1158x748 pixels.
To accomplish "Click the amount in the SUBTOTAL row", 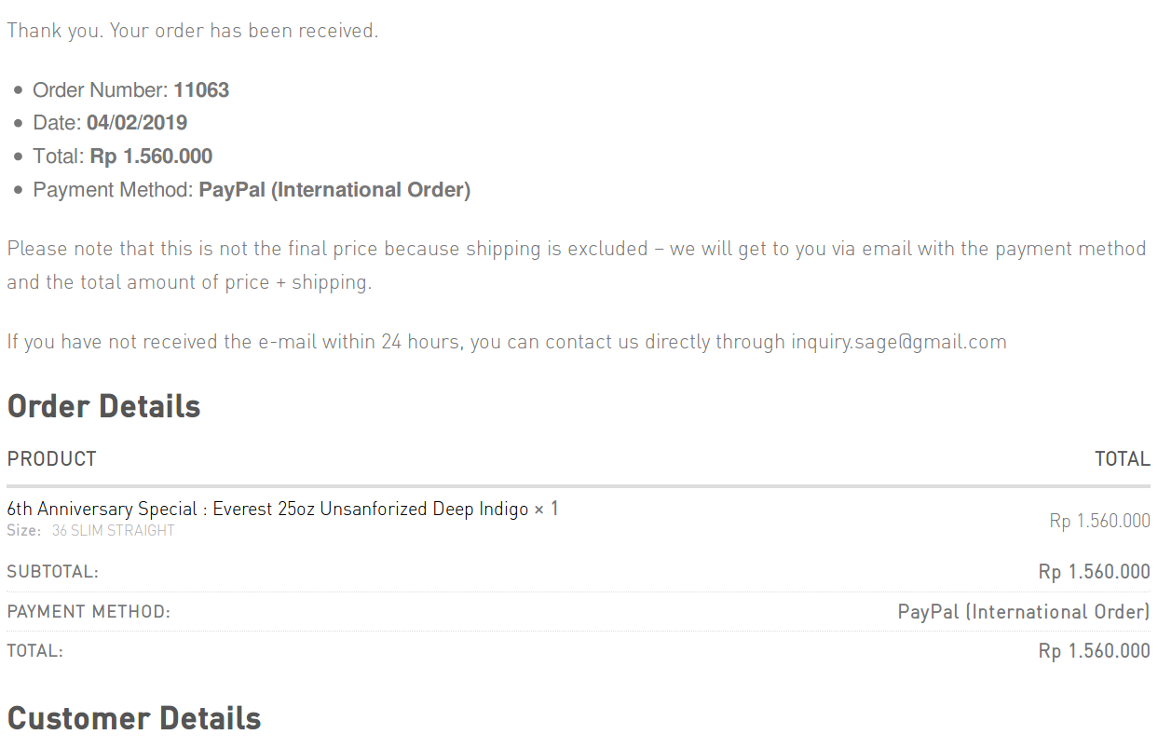I will 1094,572.
